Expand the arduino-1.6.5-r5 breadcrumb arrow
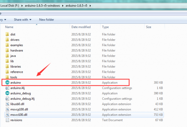 click(90, 6)
